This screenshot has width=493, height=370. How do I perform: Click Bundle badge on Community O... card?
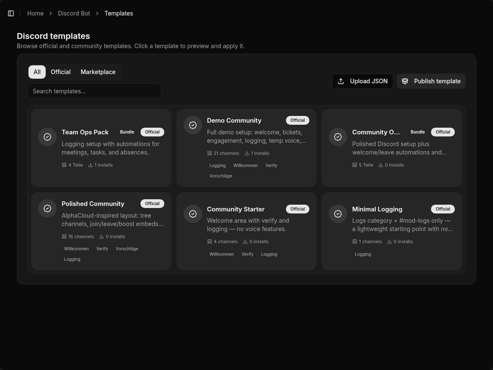point(418,132)
